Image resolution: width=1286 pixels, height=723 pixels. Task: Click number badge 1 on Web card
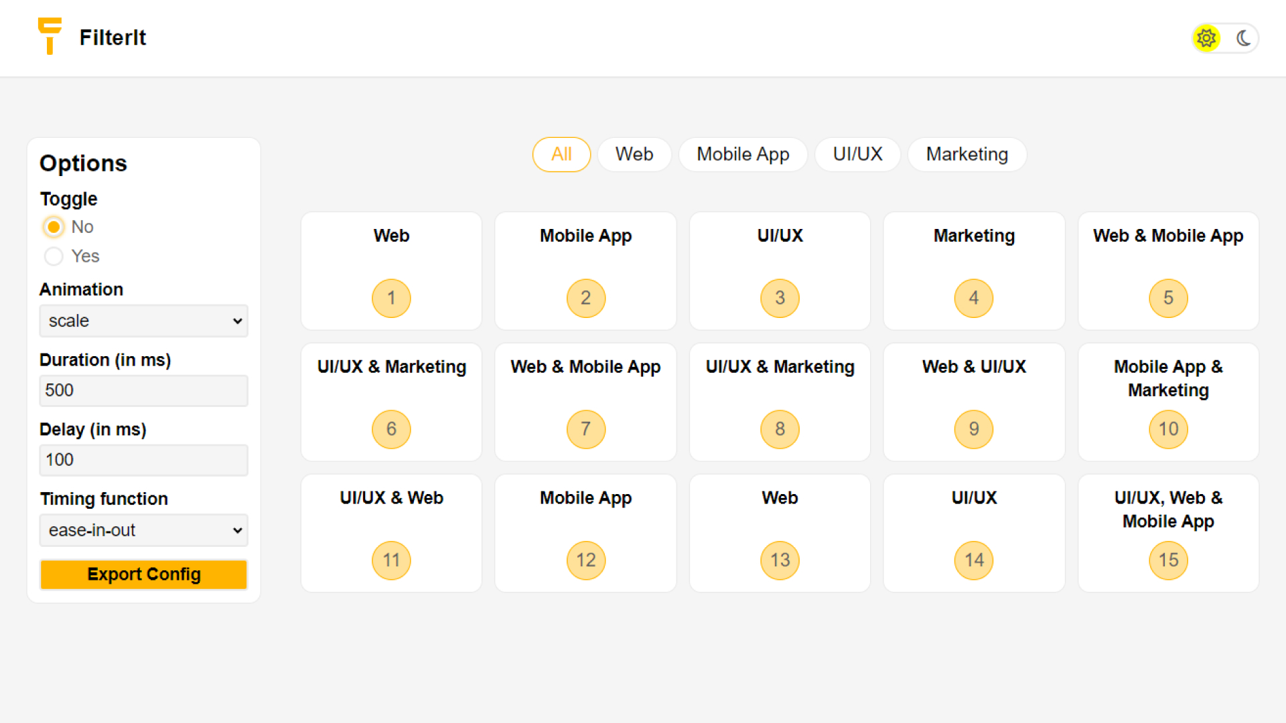point(391,298)
